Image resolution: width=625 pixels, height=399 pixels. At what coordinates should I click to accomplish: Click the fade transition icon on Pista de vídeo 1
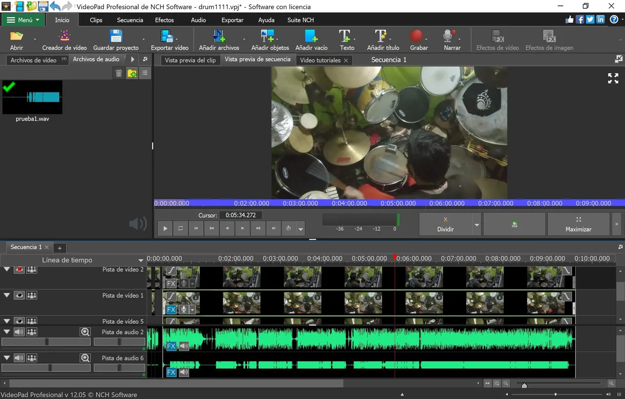click(171, 296)
